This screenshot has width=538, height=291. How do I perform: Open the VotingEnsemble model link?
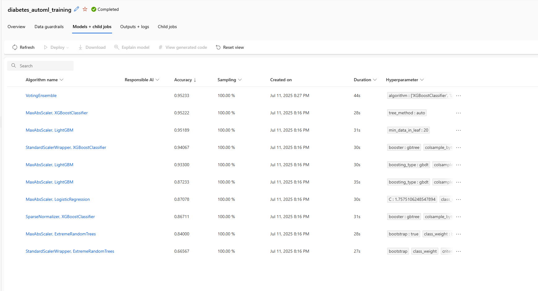pyautogui.click(x=41, y=95)
